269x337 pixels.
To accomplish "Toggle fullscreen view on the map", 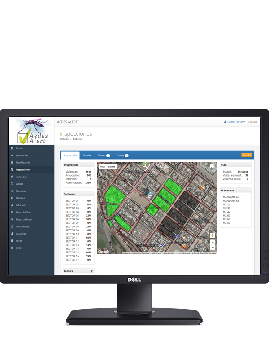I will (212, 166).
